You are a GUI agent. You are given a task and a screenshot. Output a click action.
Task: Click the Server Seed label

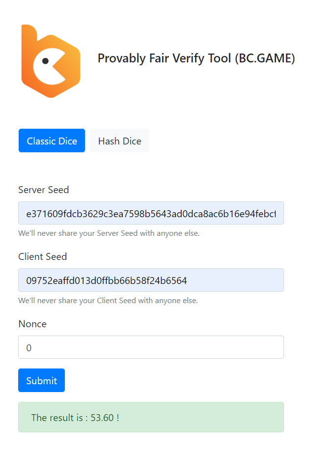pos(44,190)
